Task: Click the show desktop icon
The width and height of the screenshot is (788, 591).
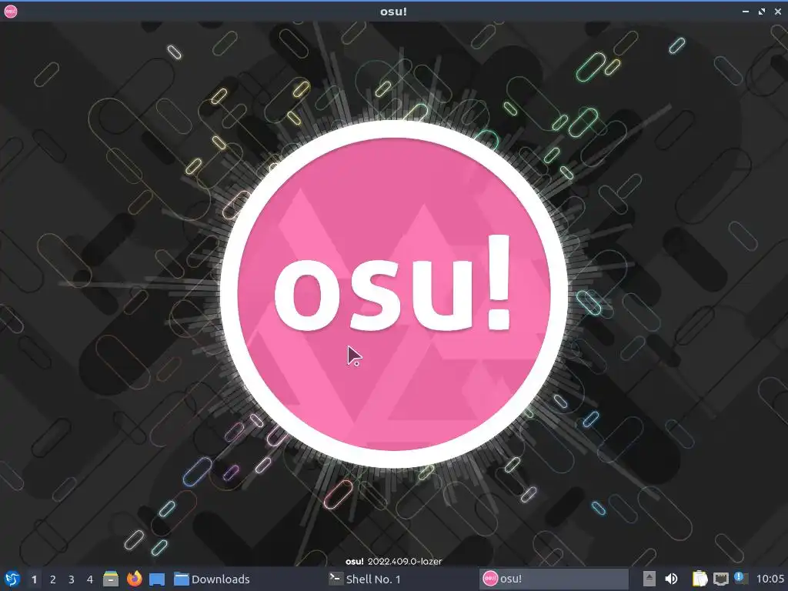Action: tap(157, 579)
